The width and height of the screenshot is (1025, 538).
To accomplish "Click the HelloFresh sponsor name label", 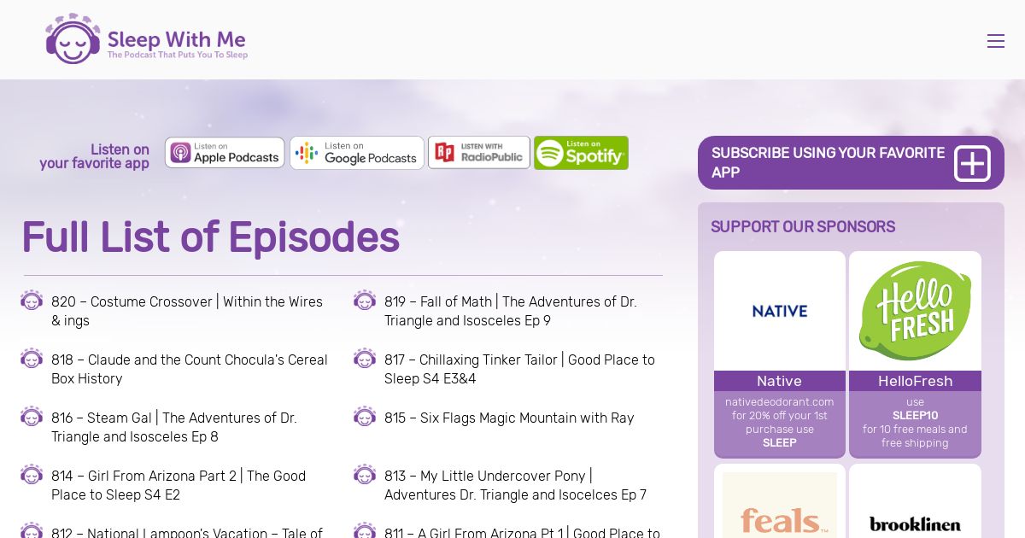I will pos(915,381).
